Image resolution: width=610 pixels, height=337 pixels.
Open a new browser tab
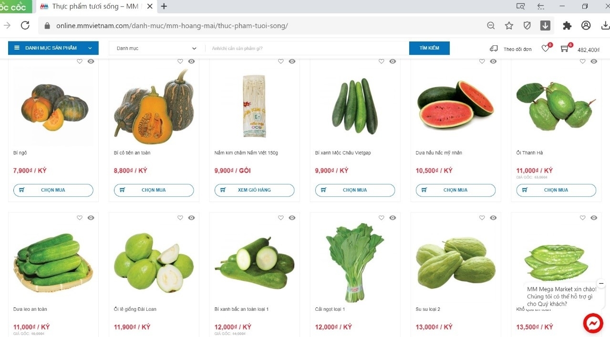pos(164,7)
